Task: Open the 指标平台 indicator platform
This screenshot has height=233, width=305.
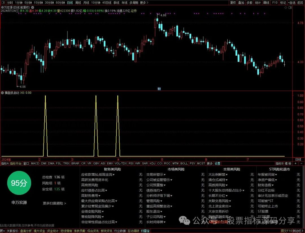Action: (x=16, y=164)
